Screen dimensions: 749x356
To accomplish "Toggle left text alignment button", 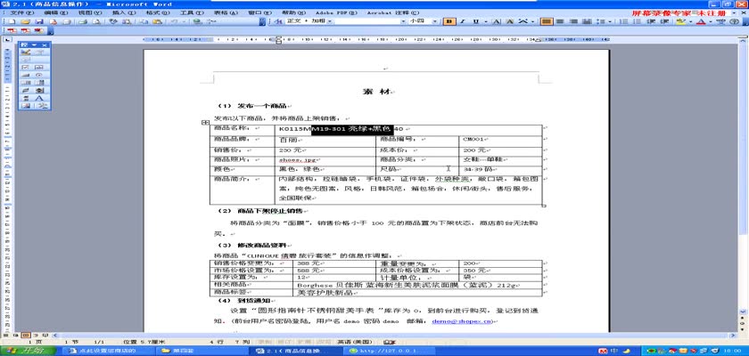I will coord(547,21).
